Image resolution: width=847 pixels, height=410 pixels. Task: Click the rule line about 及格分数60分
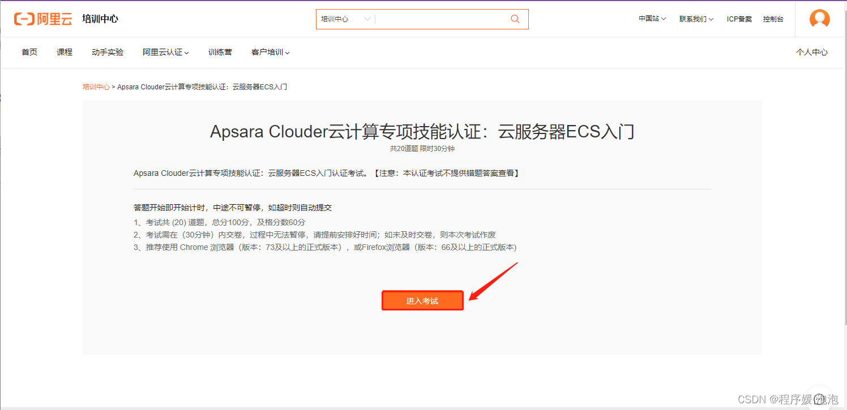tap(220, 222)
